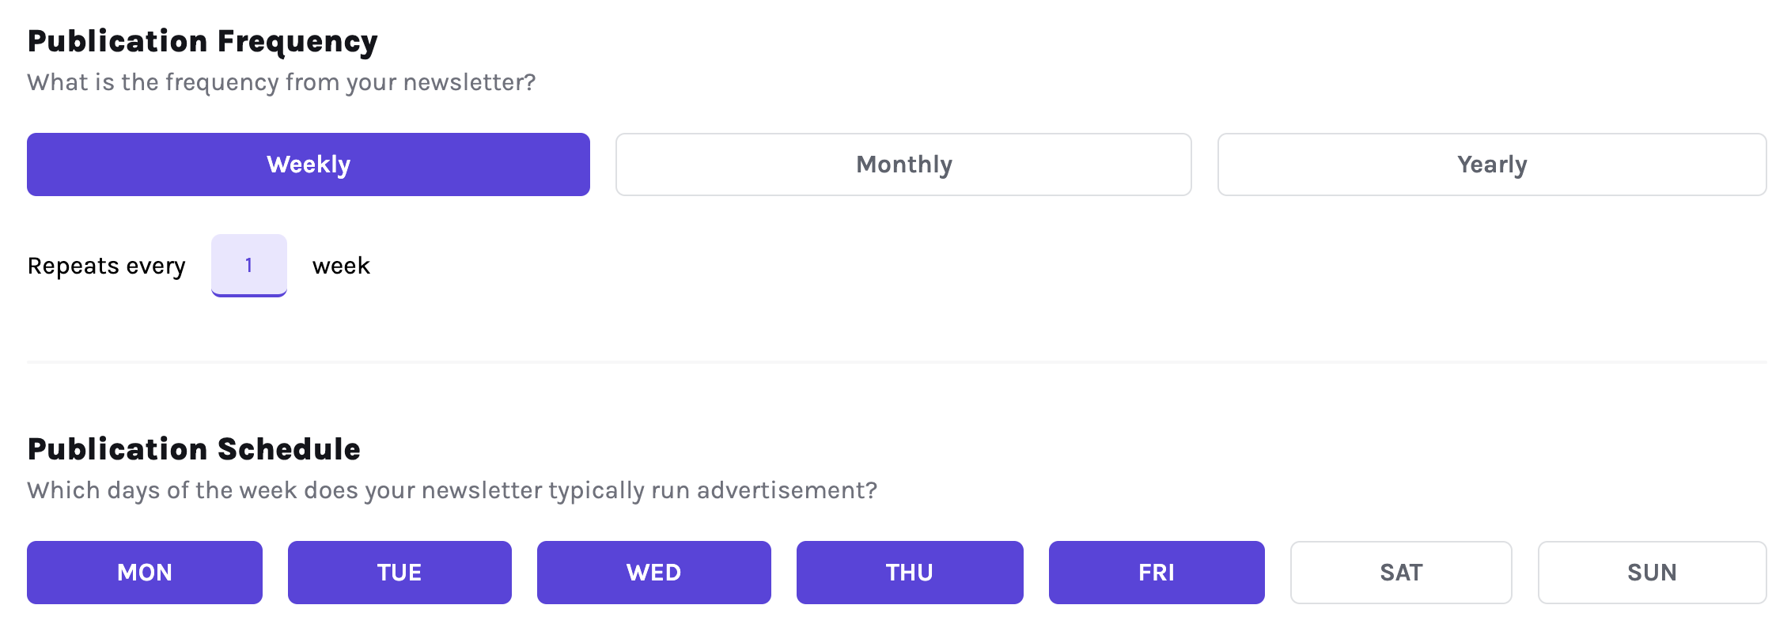Select the Weekly frequency option
Image resolution: width=1791 pixels, height=639 pixels.
coord(309,164)
